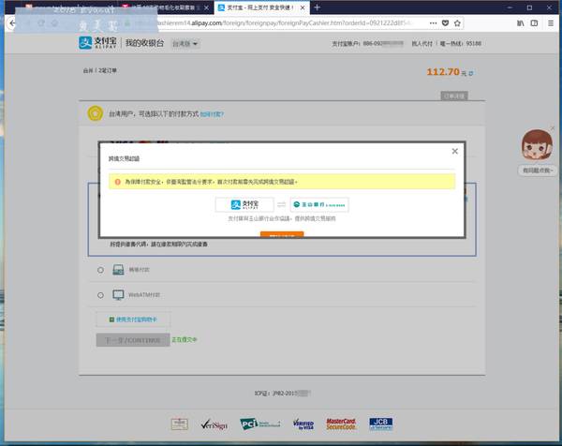
Task: Click the ICP license text in footer
Action: [x=282, y=394]
